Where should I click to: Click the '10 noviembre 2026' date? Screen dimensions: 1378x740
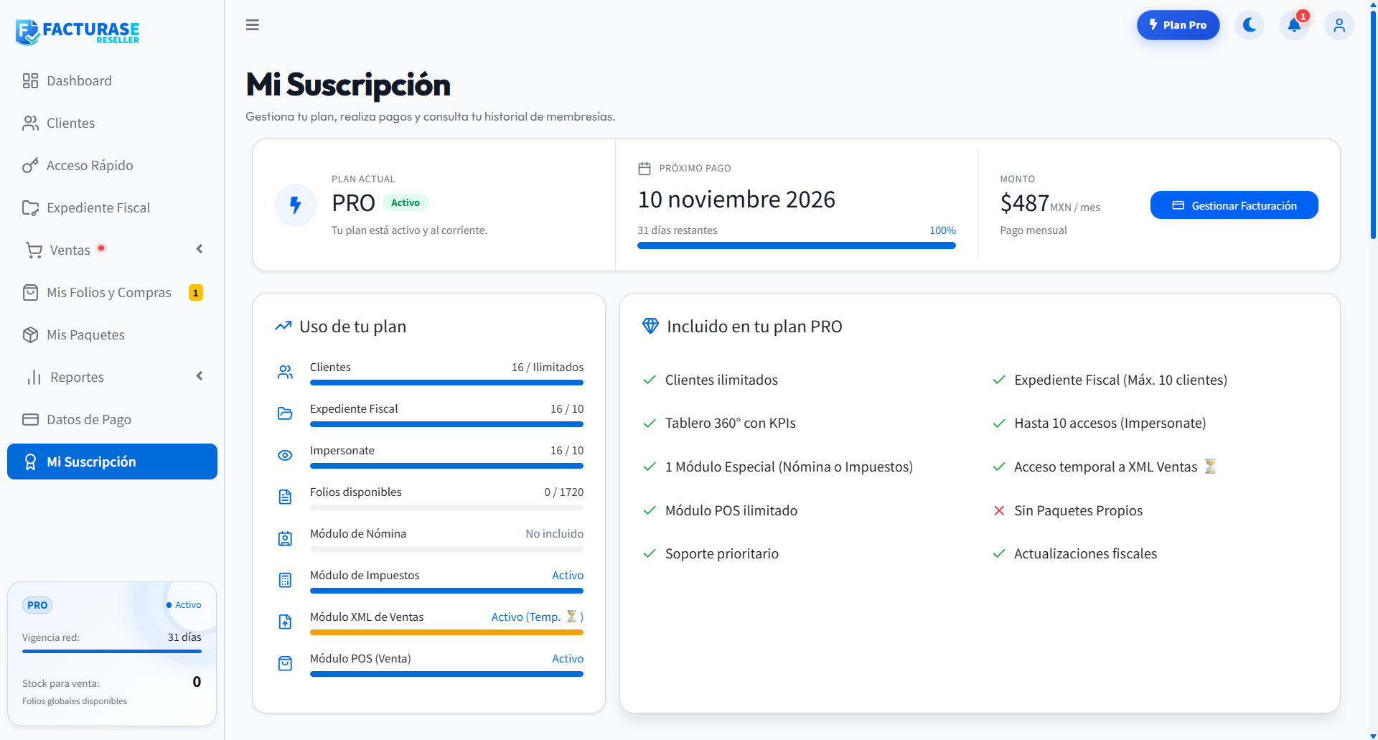coord(736,200)
